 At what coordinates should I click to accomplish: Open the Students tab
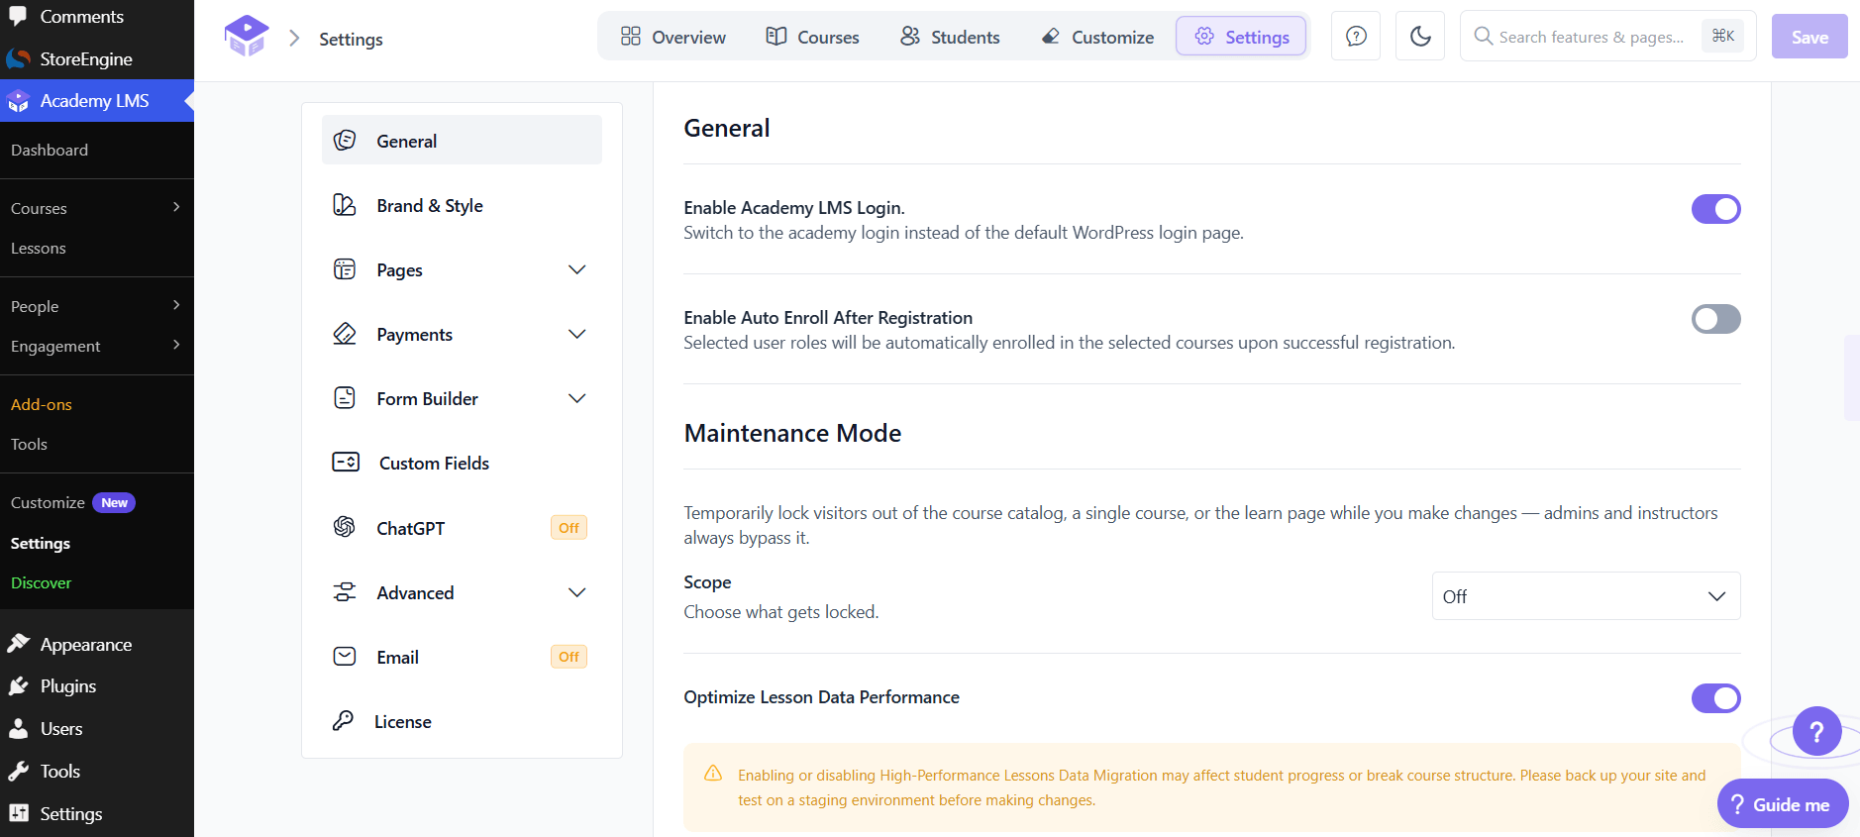[x=950, y=37]
